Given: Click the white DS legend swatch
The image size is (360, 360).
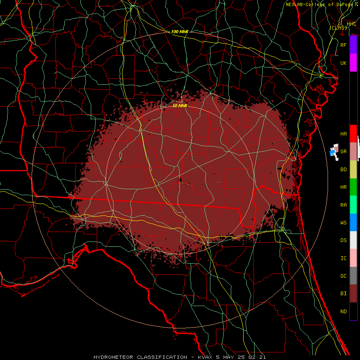Looking at the screenshot, I should pyautogui.click(x=353, y=240).
